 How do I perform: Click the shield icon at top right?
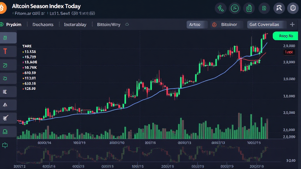(293, 8)
